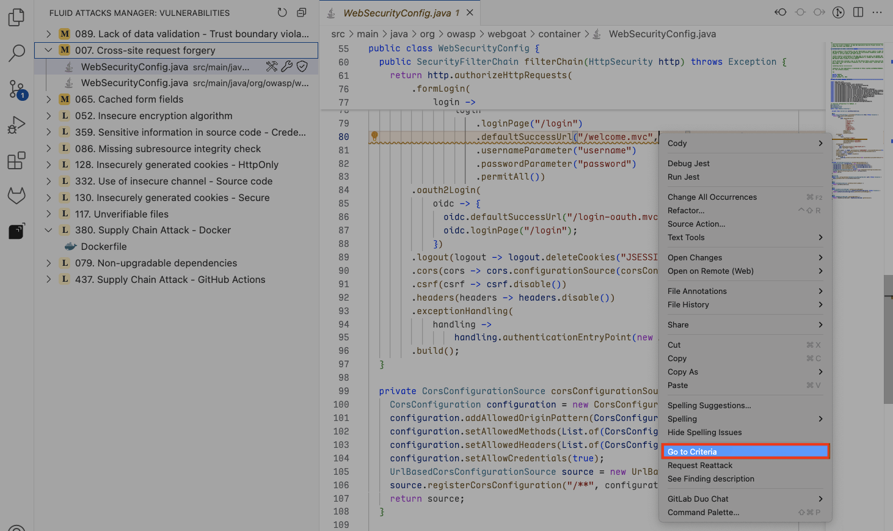Select Hide Spelling Issues
The width and height of the screenshot is (893, 531).
tap(745, 432)
